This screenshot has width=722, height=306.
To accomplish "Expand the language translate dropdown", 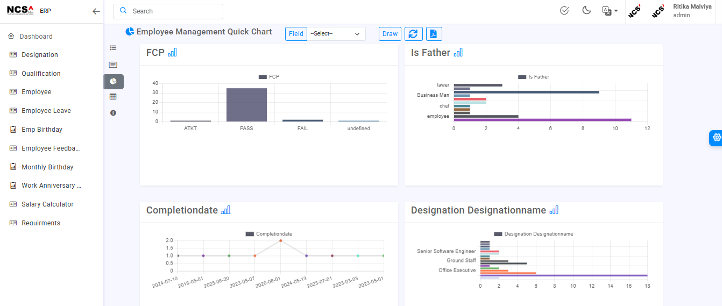I will [x=610, y=11].
